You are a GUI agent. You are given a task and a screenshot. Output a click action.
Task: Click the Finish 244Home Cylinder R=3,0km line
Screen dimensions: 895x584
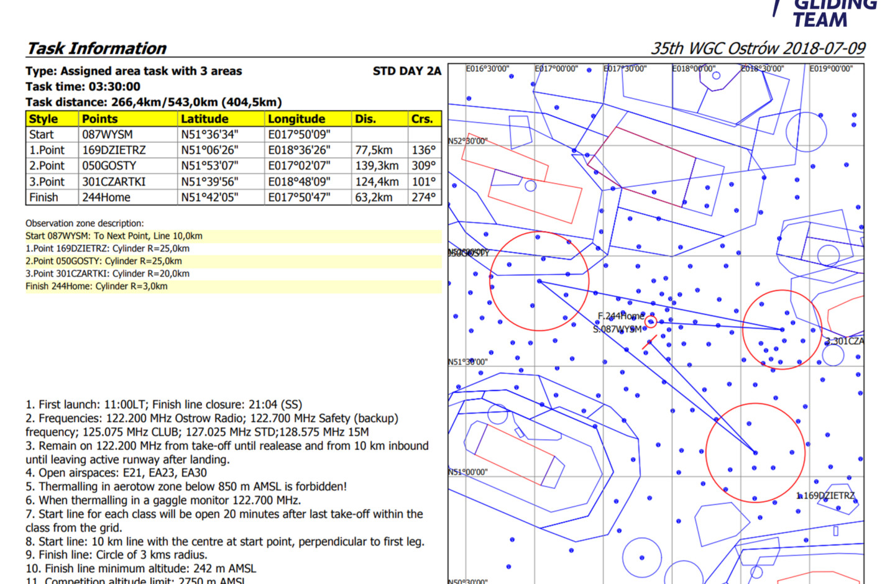pyautogui.click(x=96, y=286)
